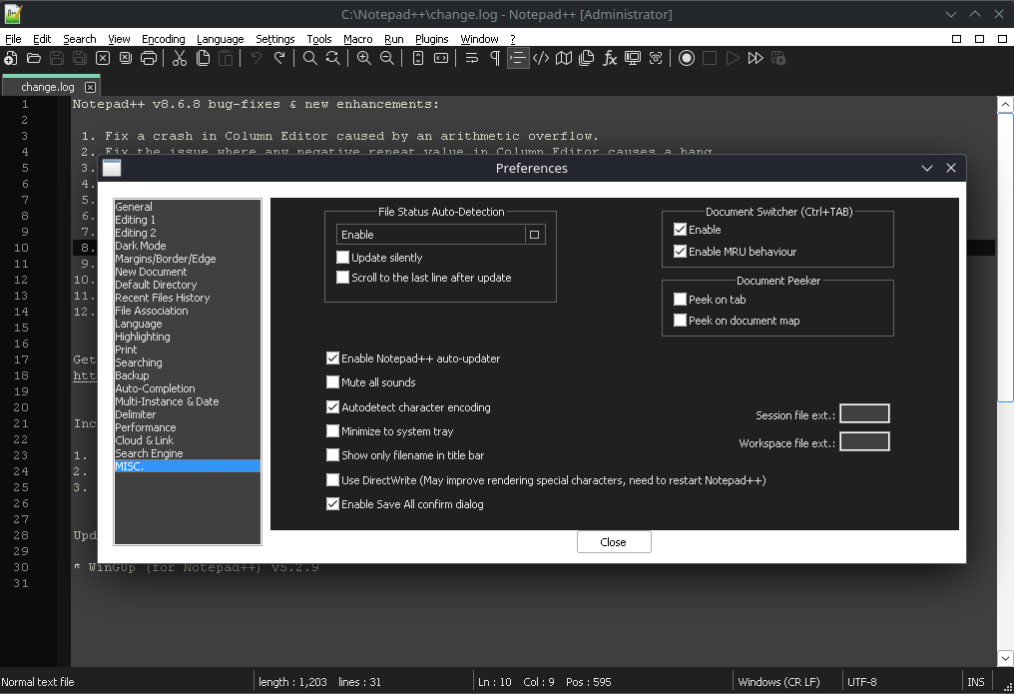Uncheck Enable MRU behaviour
The image size is (1014, 694).
tap(680, 252)
